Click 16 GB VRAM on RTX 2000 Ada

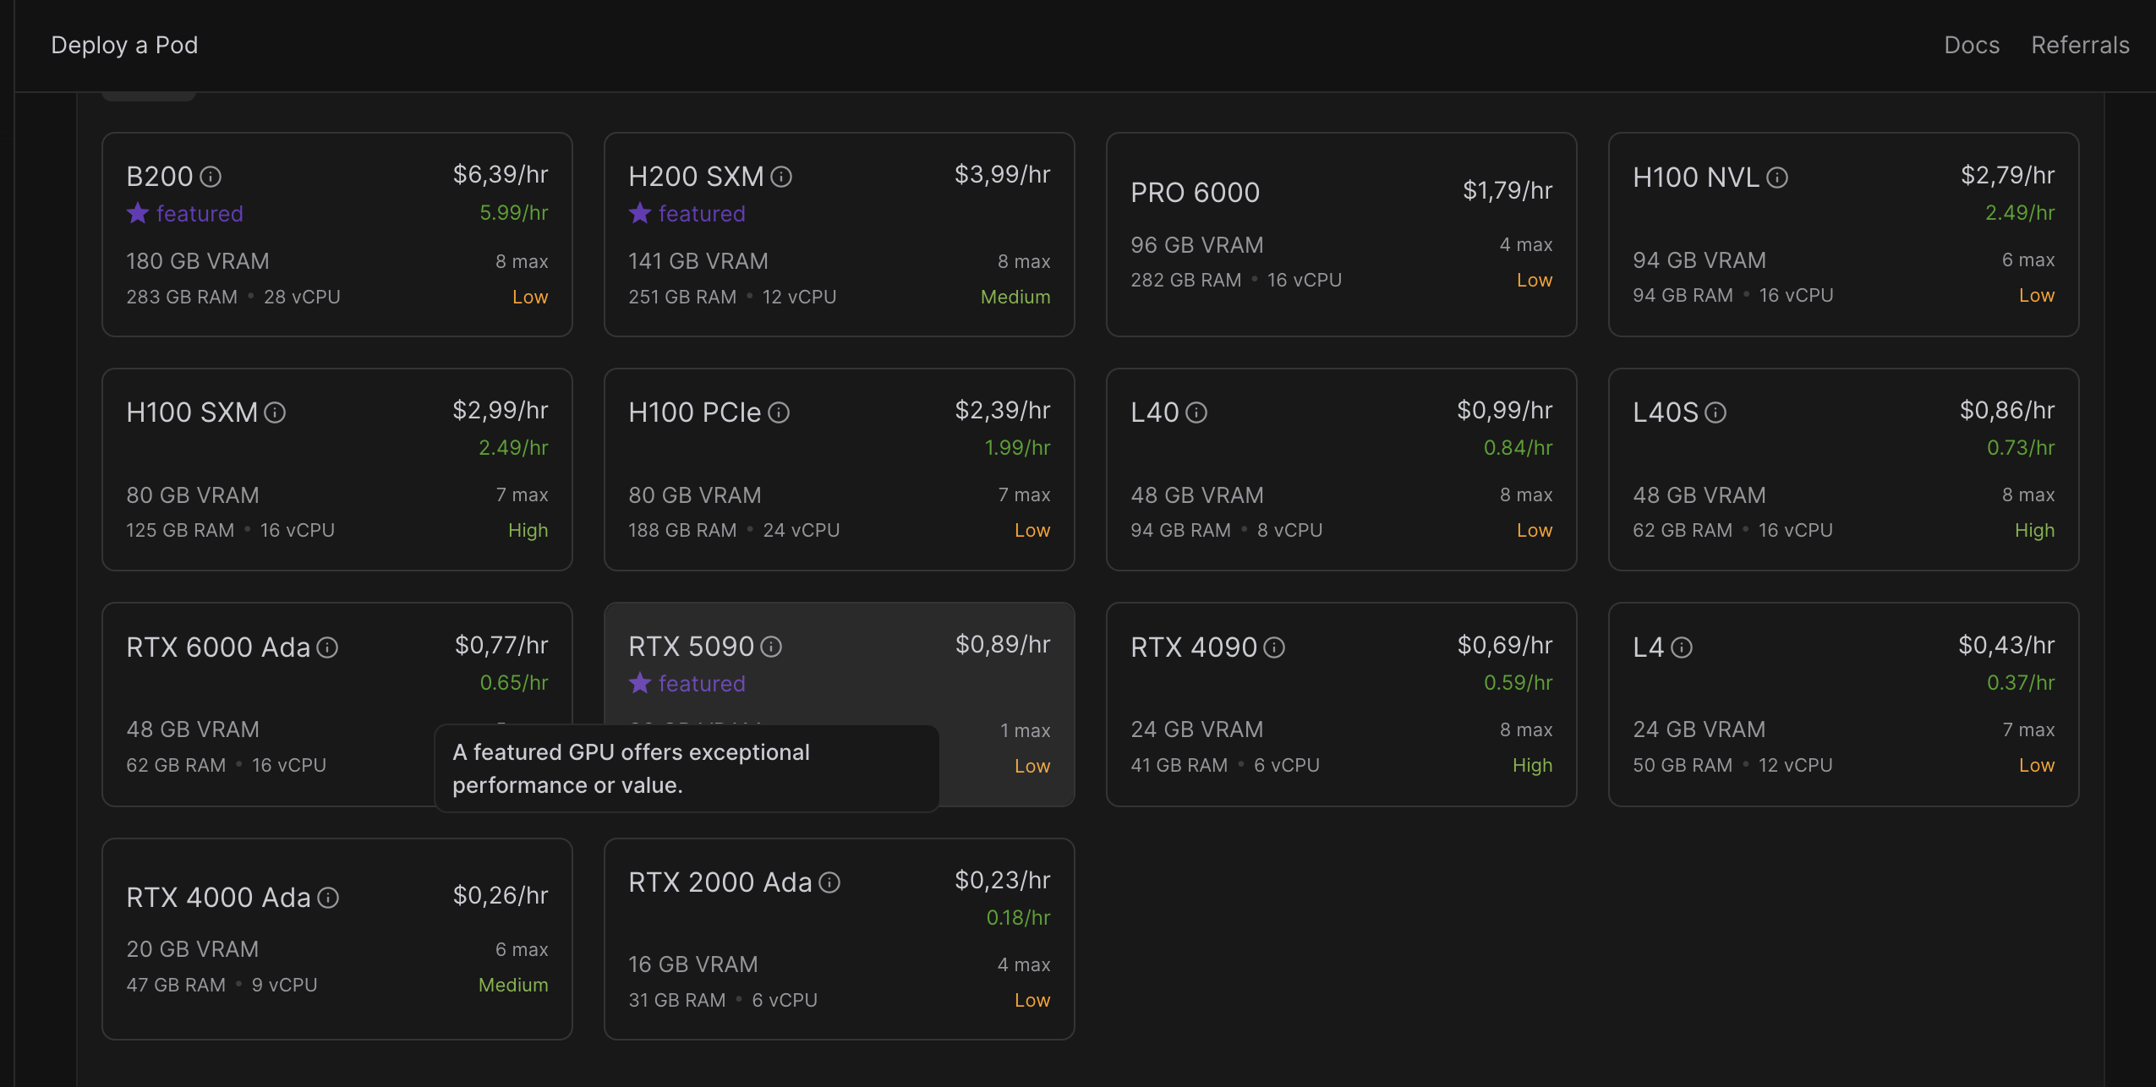[x=693, y=964]
